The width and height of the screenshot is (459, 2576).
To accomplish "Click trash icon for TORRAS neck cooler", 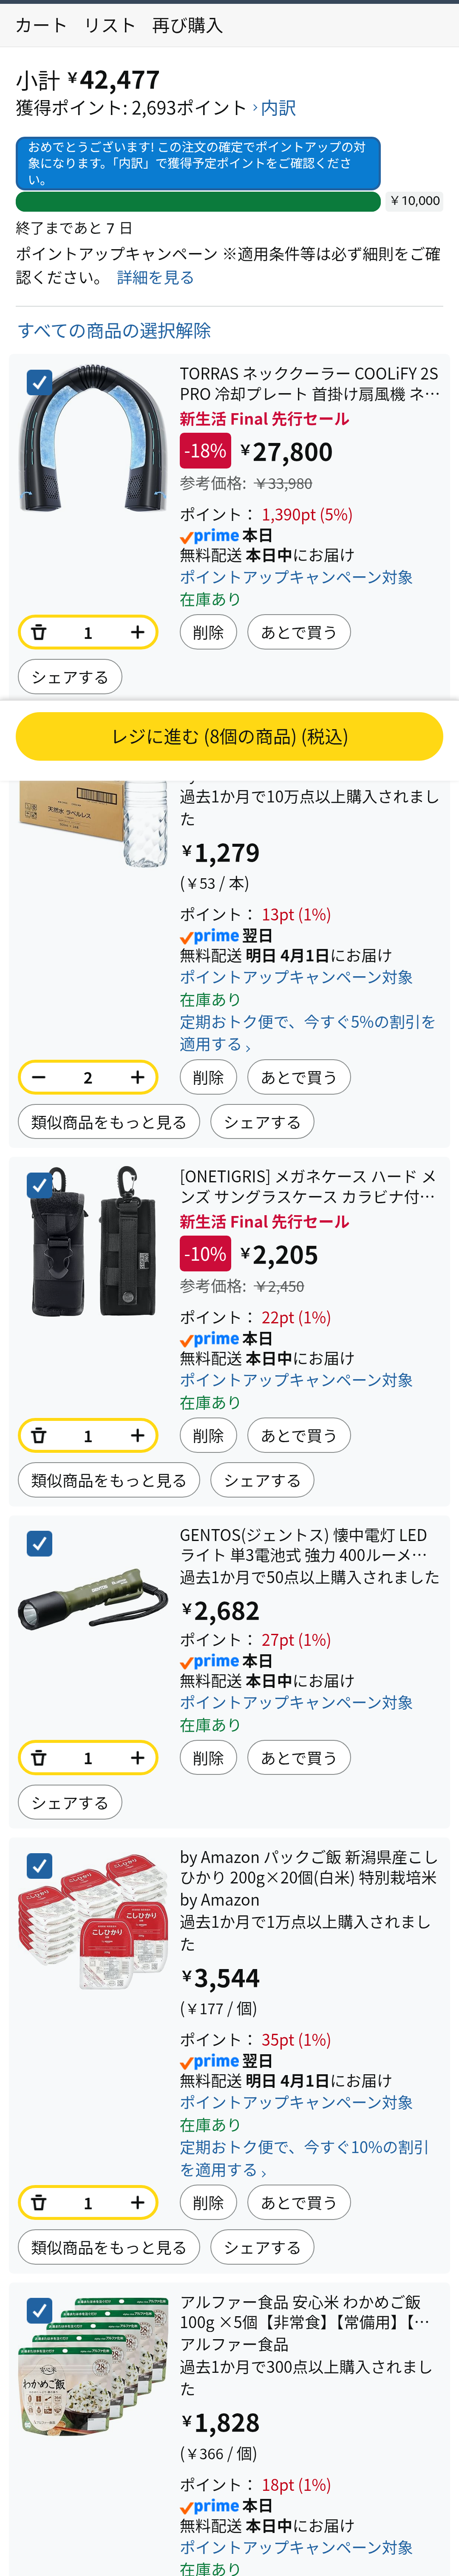I will (39, 632).
